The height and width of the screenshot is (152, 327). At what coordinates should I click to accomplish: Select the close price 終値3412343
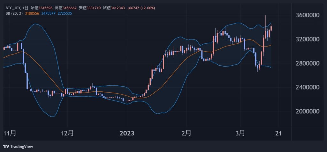(114, 8)
